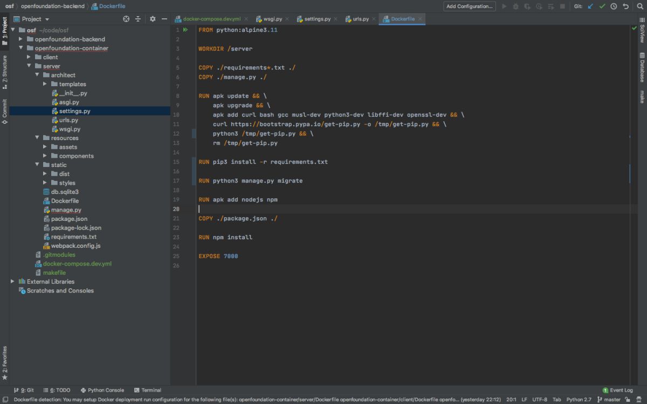This screenshot has width=647, height=404.
Task: Open Search Everywhere magnifier icon
Action: click(639, 6)
